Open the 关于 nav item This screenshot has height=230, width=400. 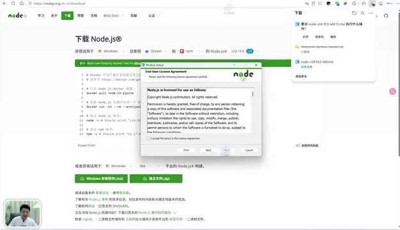point(54,16)
